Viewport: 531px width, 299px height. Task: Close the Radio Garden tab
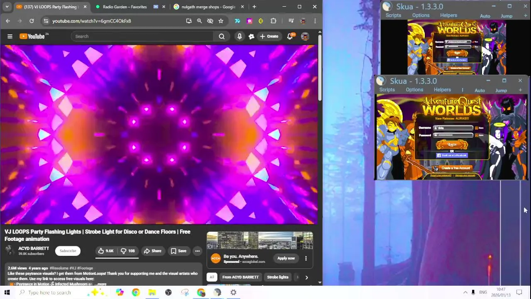(164, 7)
